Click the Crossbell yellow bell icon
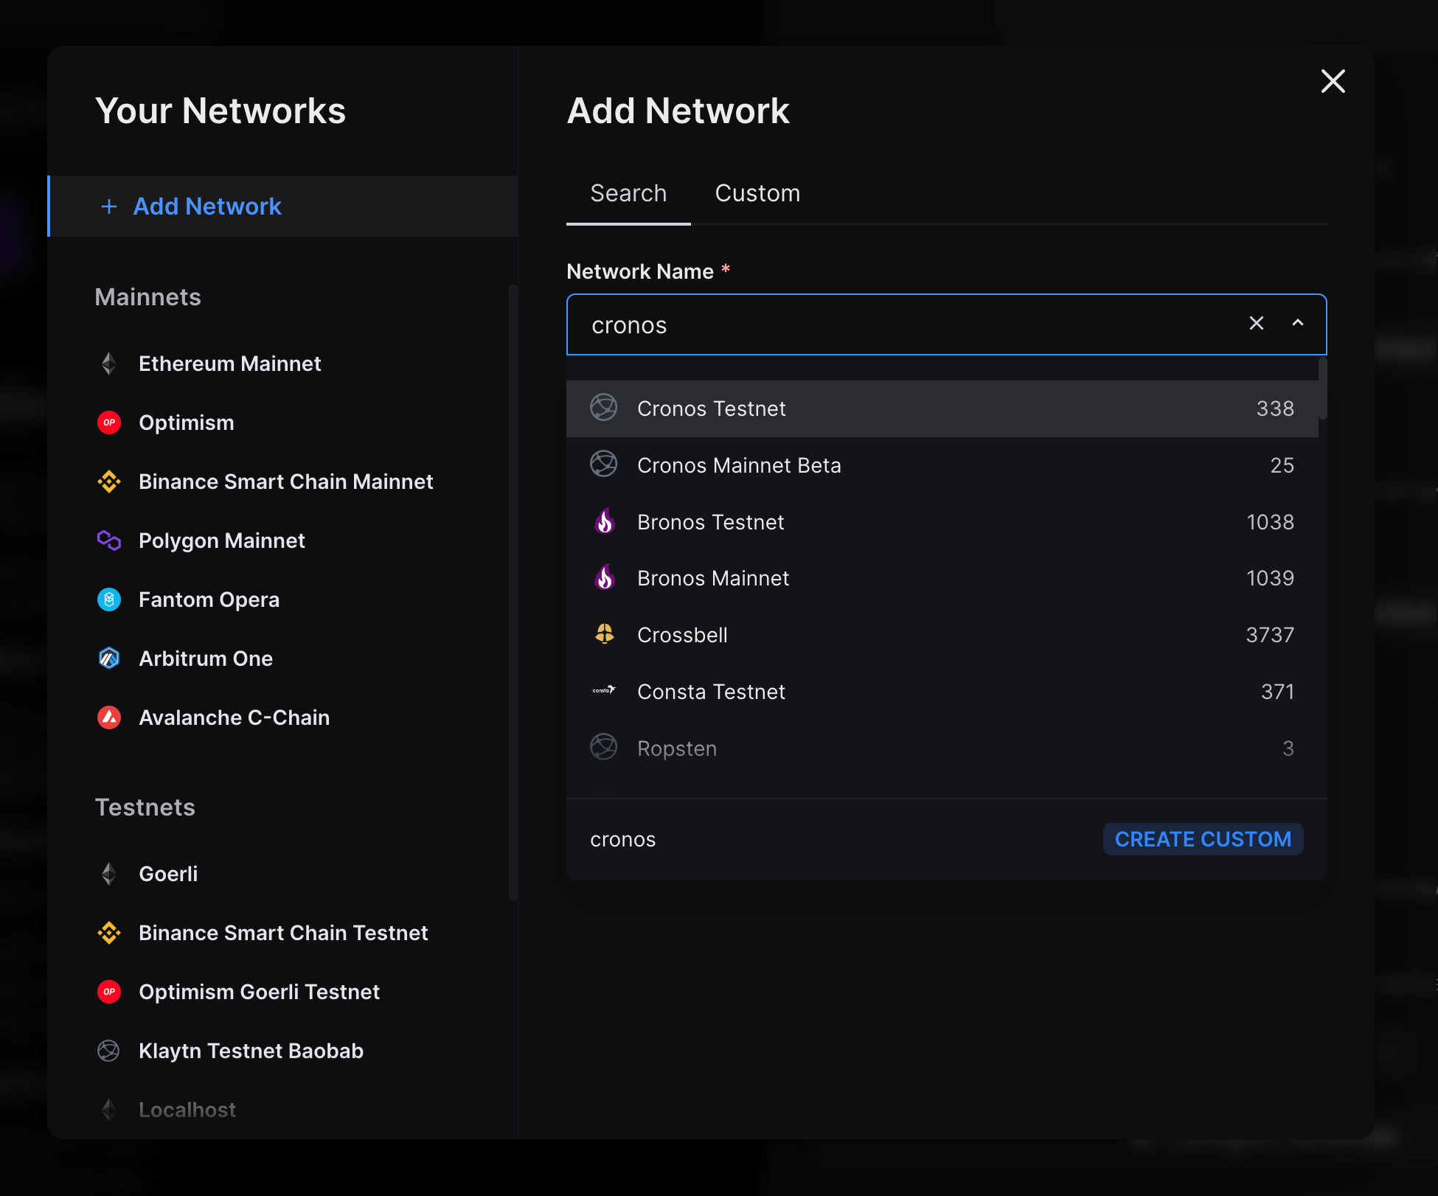Viewport: 1438px width, 1196px height. pos(604,635)
